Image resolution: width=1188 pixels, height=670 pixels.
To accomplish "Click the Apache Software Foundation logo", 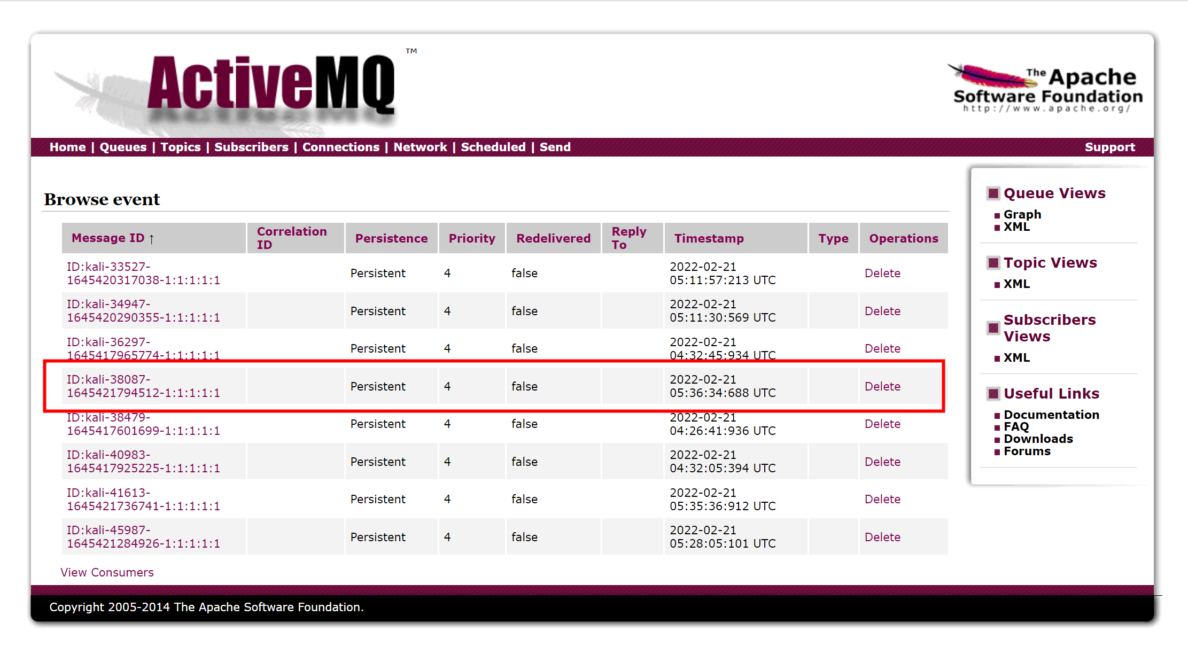I will [1046, 89].
